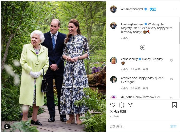Click the tagged people icon on photo
Viewport: 180px width, 132px height.
[x=7, y=126]
